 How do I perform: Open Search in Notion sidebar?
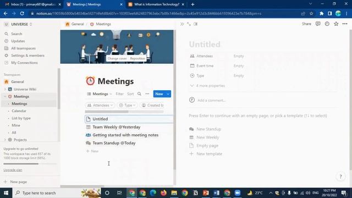[x=16, y=34]
